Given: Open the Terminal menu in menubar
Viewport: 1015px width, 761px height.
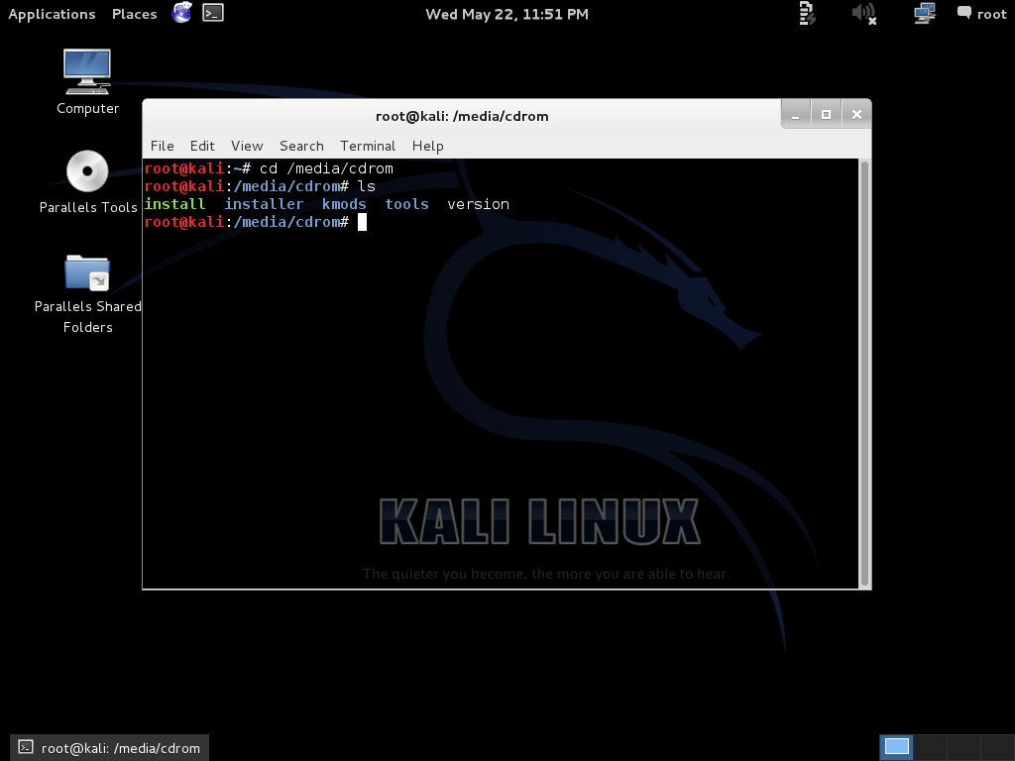Looking at the screenshot, I should (x=368, y=147).
